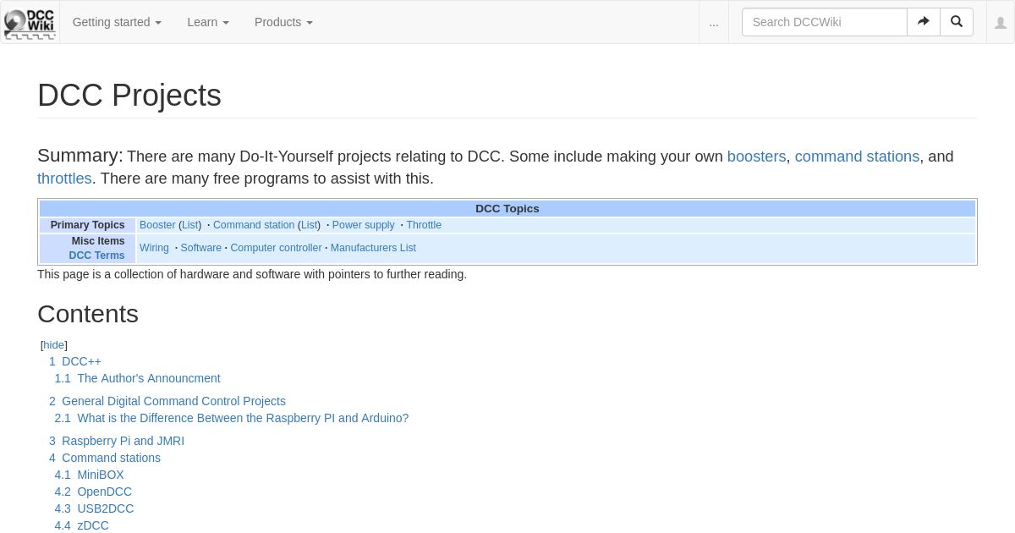1015x533 pixels.
Task: Open the Wiring link
Action: click(x=154, y=248)
